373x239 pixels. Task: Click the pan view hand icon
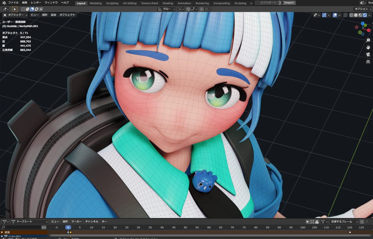tap(368, 47)
